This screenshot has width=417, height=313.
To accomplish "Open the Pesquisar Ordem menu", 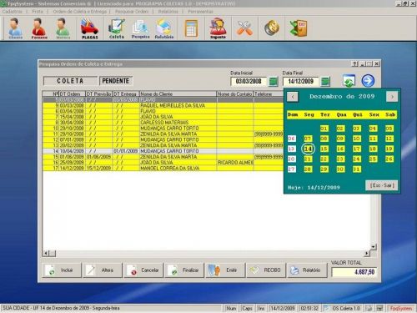I will pyautogui.click(x=132, y=12).
